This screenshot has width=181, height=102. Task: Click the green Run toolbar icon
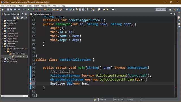pos(28,9)
